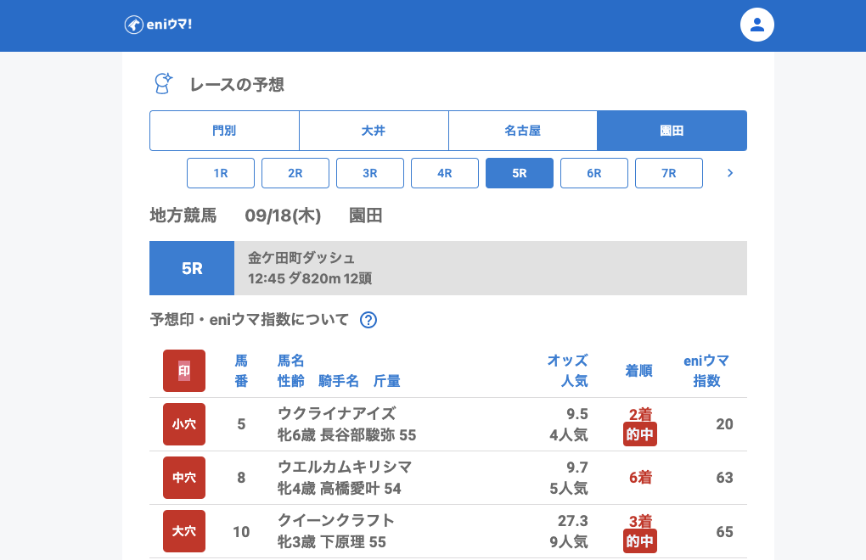This screenshot has width=866, height=560.
Task: Select the 園田 racecourse tab
Action: (x=672, y=131)
